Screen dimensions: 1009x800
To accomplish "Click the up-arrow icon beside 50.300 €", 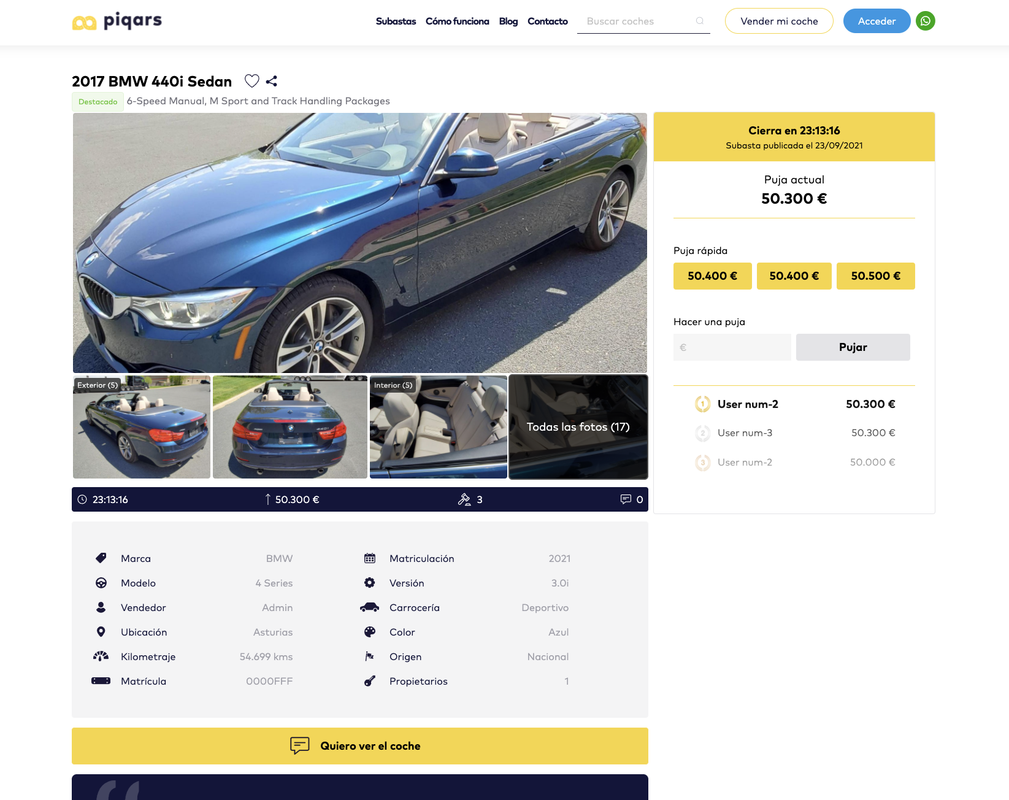I will (x=267, y=499).
